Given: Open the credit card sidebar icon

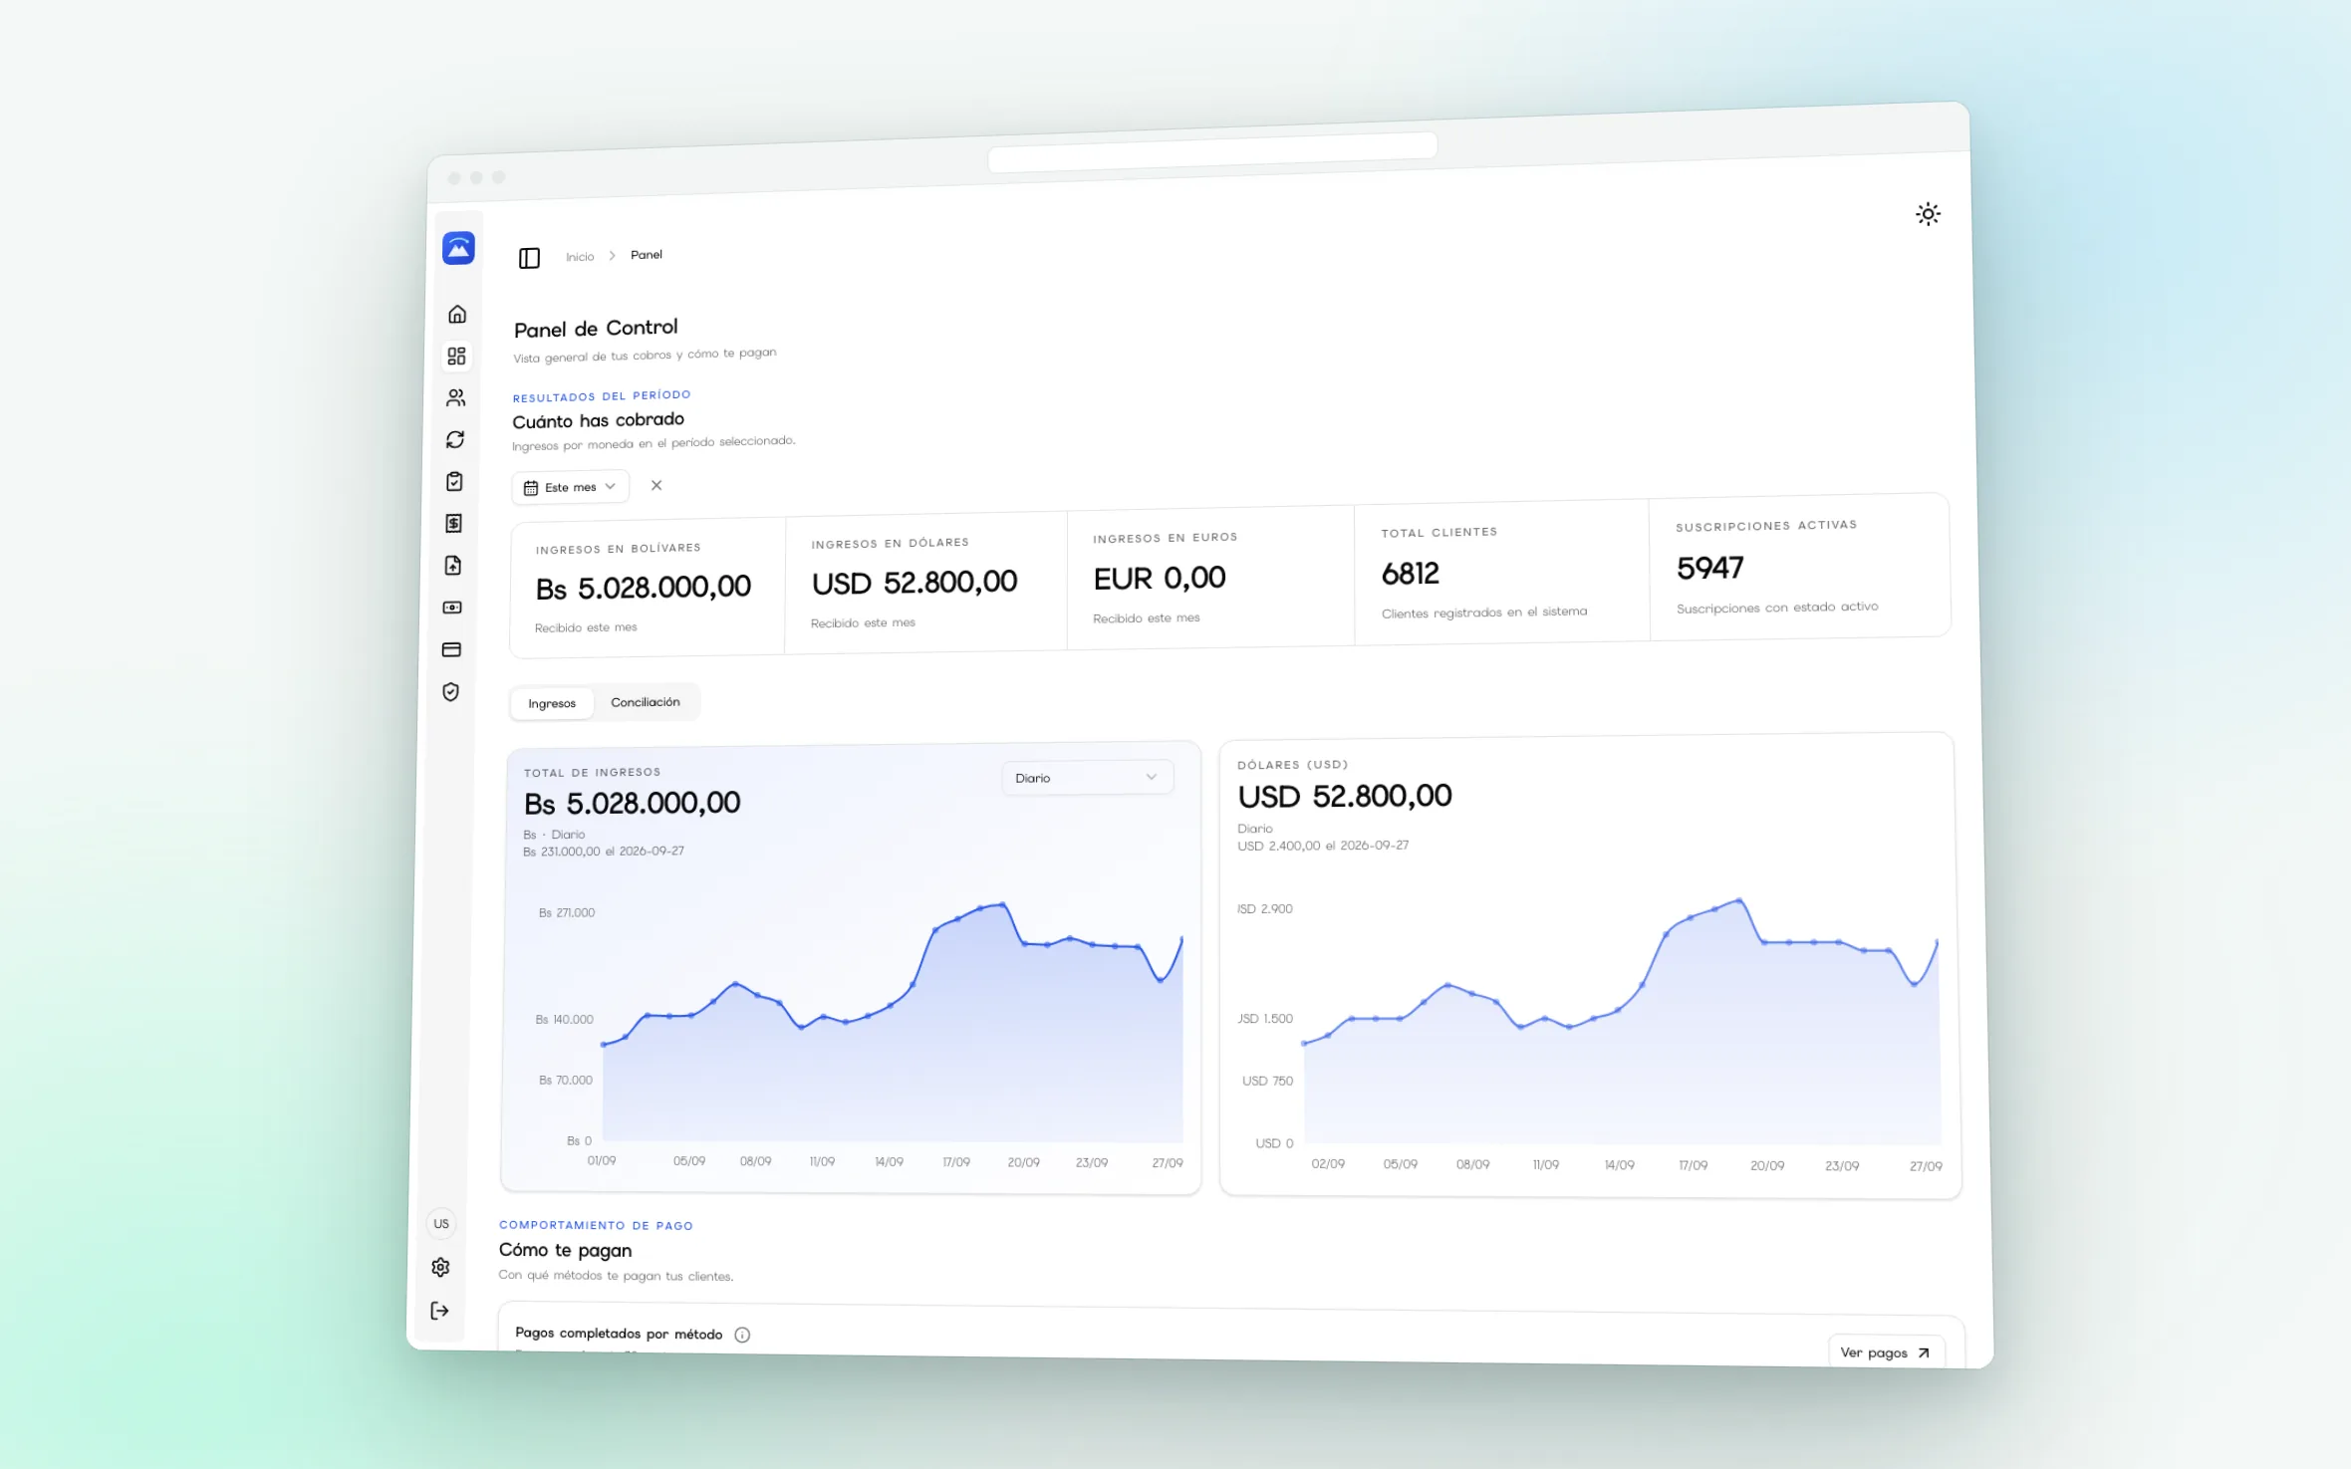Looking at the screenshot, I should (x=451, y=650).
